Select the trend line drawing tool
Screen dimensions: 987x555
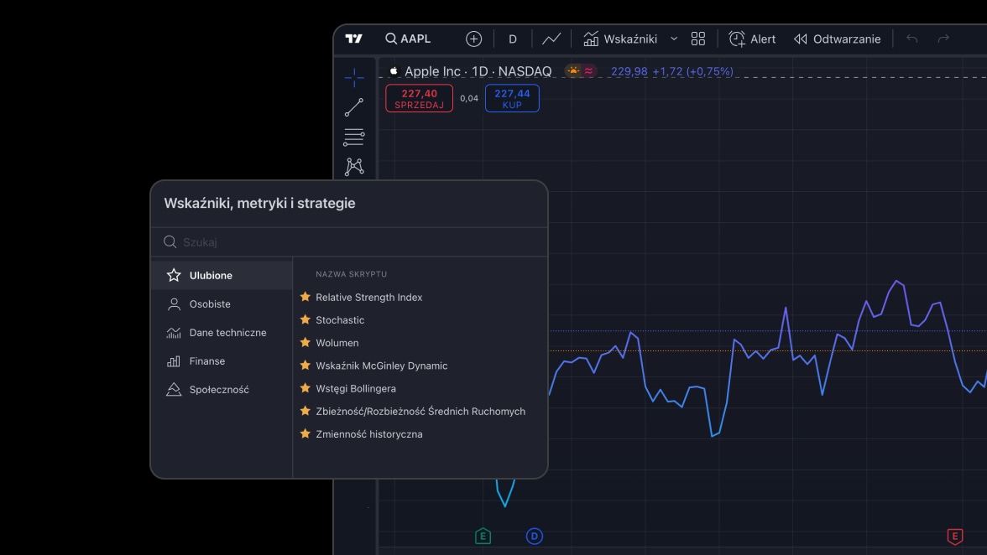(353, 106)
